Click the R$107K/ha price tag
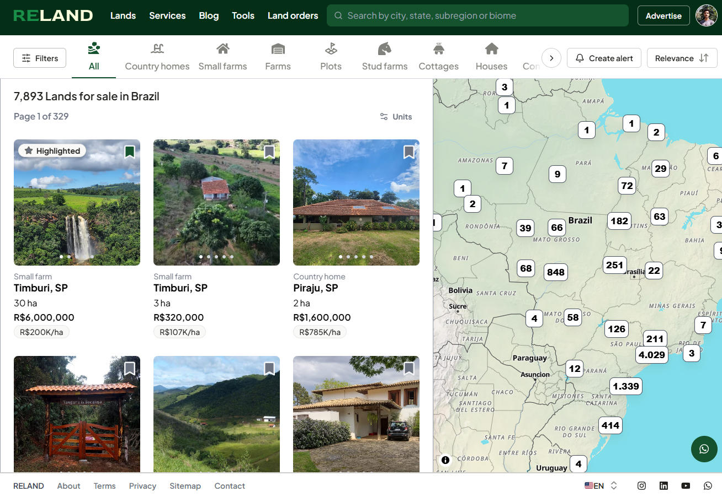 tap(179, 332)
